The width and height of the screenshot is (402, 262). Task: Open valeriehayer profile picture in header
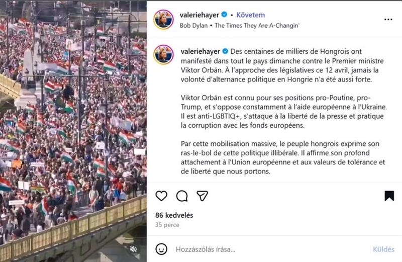(164, 20)
